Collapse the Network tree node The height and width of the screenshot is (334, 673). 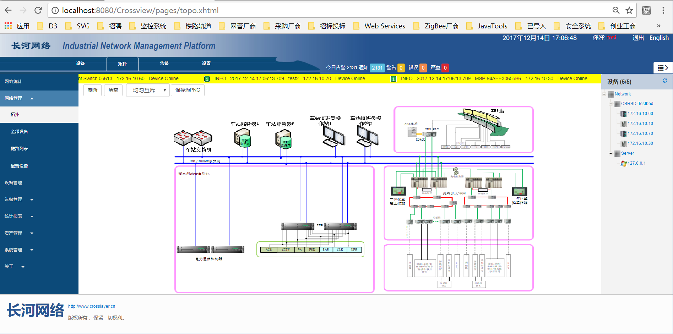(x=604, y=94)
